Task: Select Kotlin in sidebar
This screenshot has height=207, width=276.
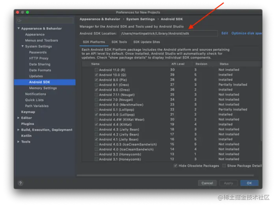Action: [x=26, y=136]
